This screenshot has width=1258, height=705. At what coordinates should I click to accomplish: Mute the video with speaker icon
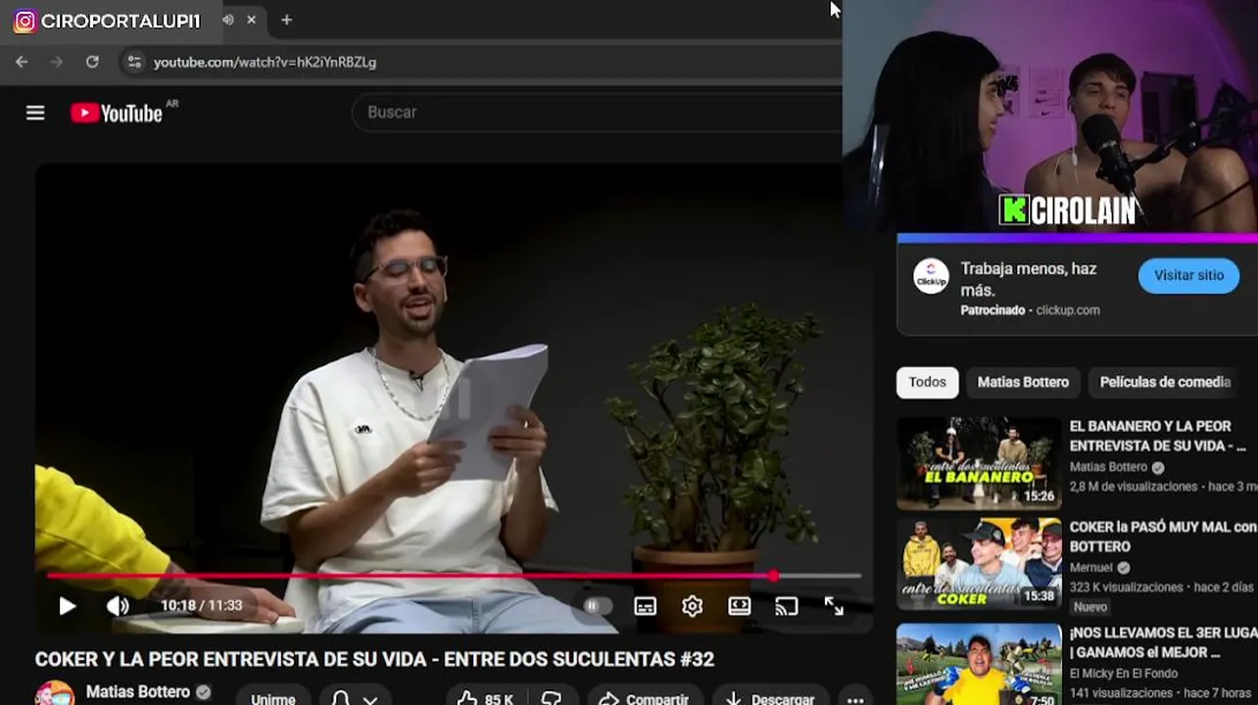[118, 606]
